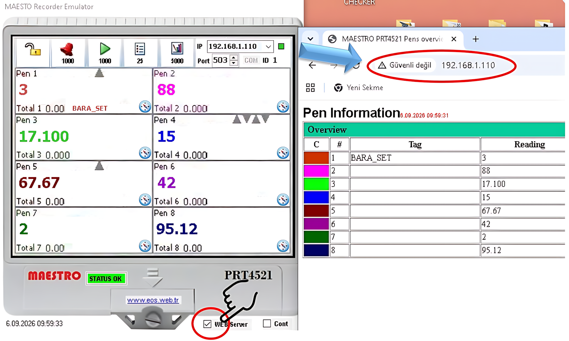The image size is (569, 341).
Task: Open the browser apps grid icon
Action: [x=310, y=88]
